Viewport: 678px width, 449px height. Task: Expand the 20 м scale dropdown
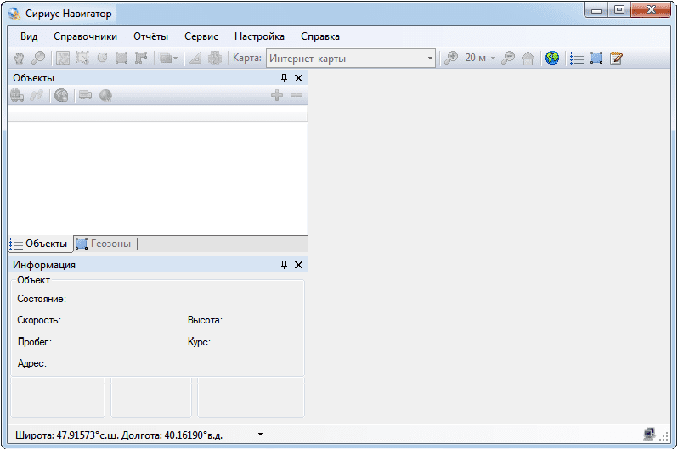(493, 59)
